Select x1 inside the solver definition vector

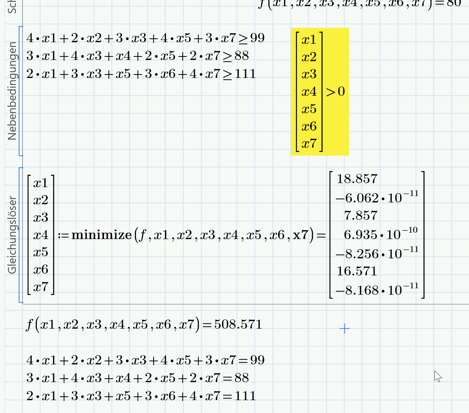[40, 183]
